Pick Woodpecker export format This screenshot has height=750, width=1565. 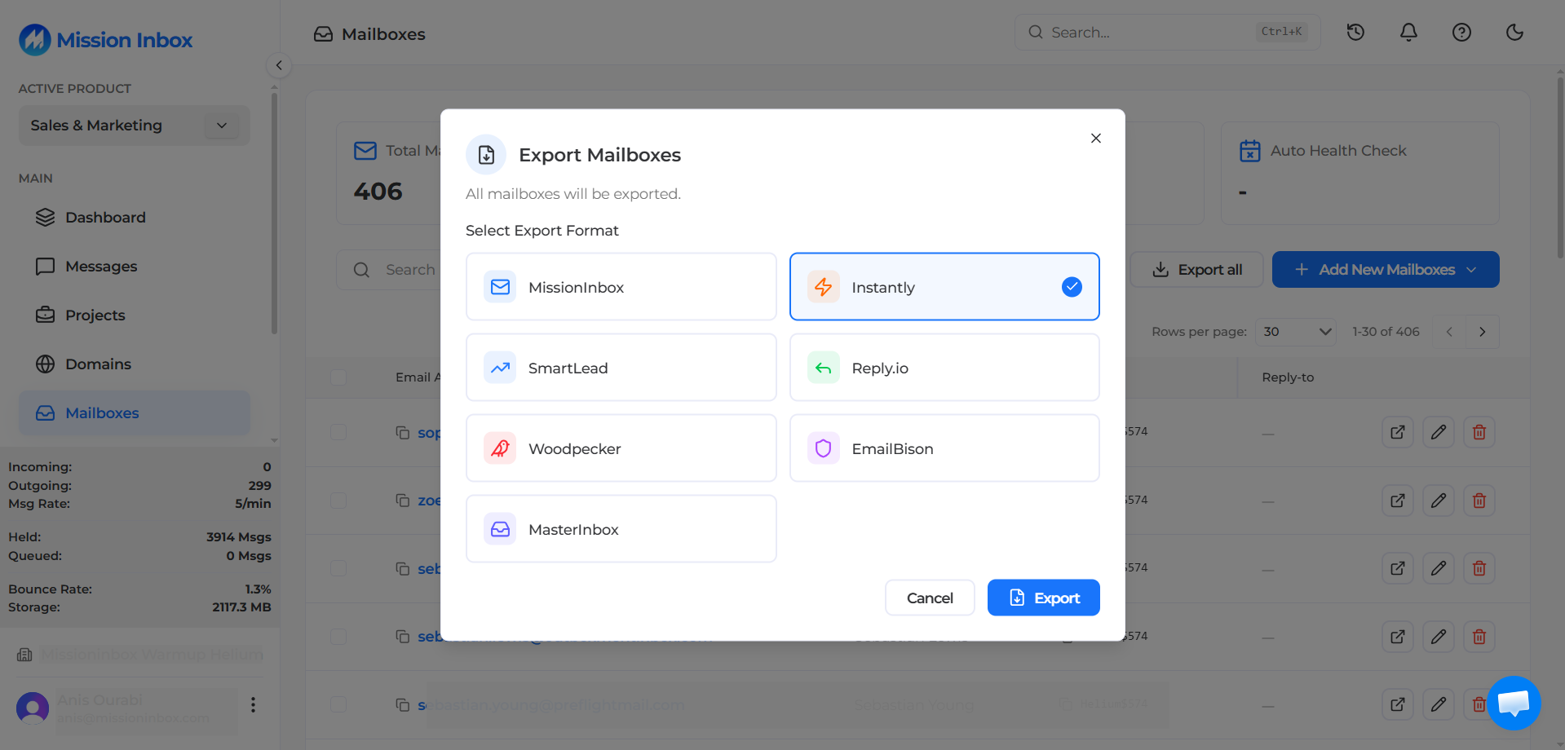(x=621, y=448)
